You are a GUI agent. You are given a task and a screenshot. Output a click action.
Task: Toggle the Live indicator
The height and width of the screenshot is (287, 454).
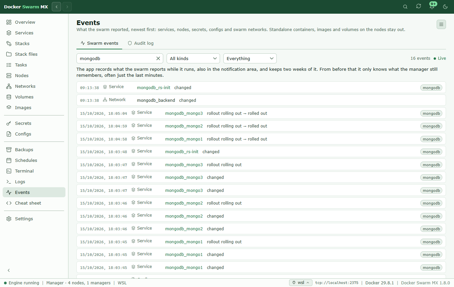440,58
